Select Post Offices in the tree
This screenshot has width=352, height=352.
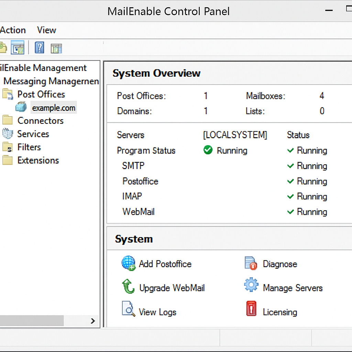41,94
